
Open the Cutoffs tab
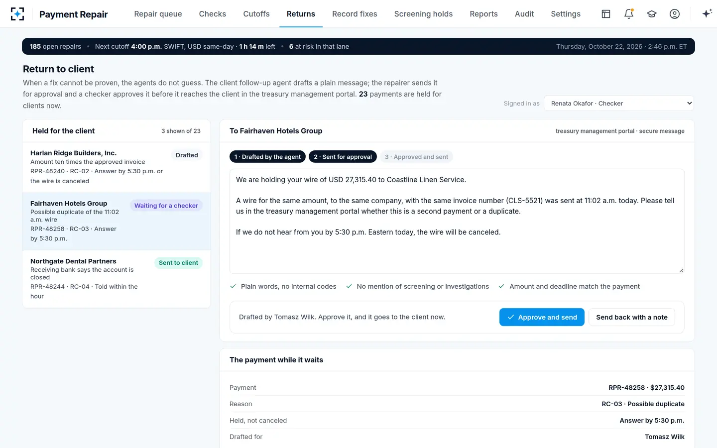(x=256, y=14)
